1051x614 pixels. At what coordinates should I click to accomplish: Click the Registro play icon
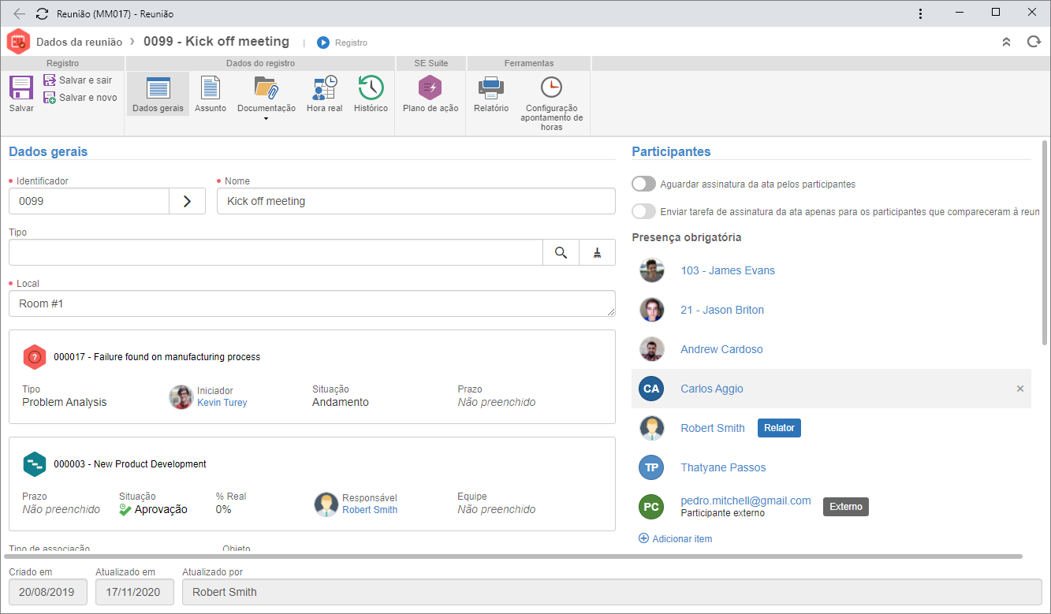(x=323, y=43)
